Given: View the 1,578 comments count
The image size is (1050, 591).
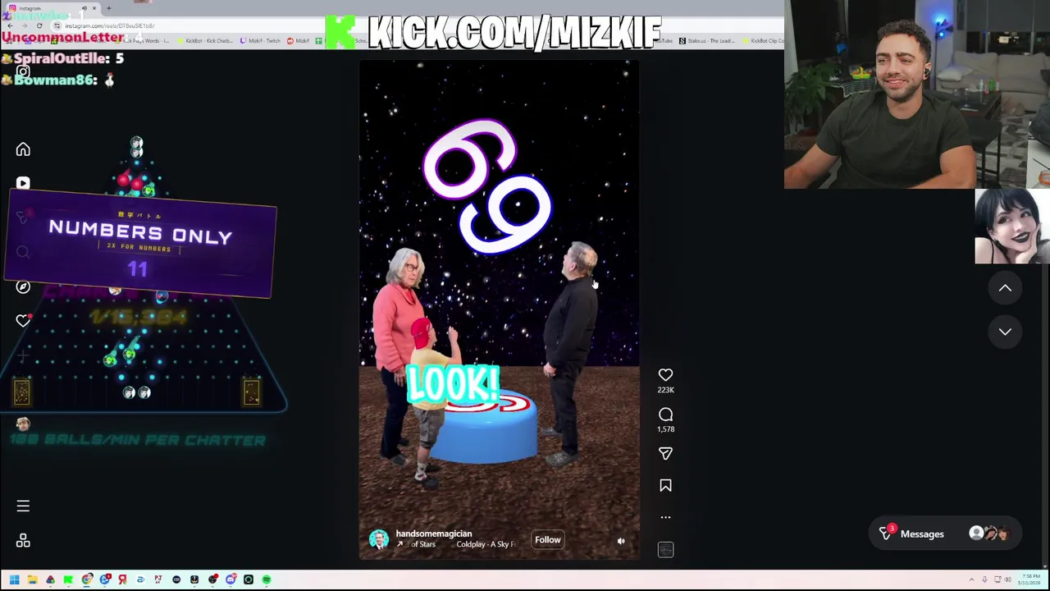Looking at the screenshot, I should pyautogui.click(x=665, y=429).
